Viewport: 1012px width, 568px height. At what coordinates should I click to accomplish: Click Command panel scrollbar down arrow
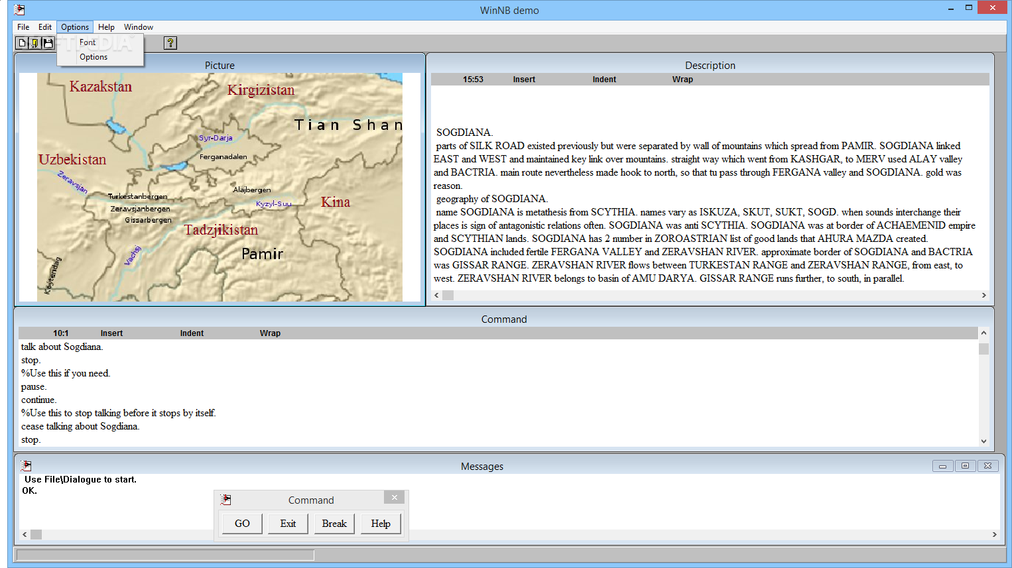983,441
